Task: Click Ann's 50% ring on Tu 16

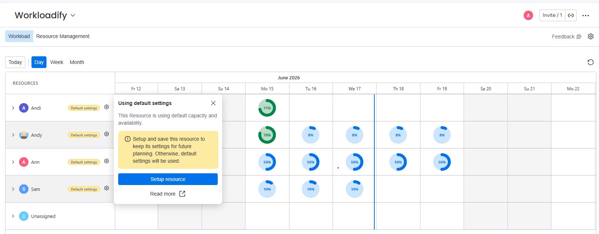Action: click(311, 162)
